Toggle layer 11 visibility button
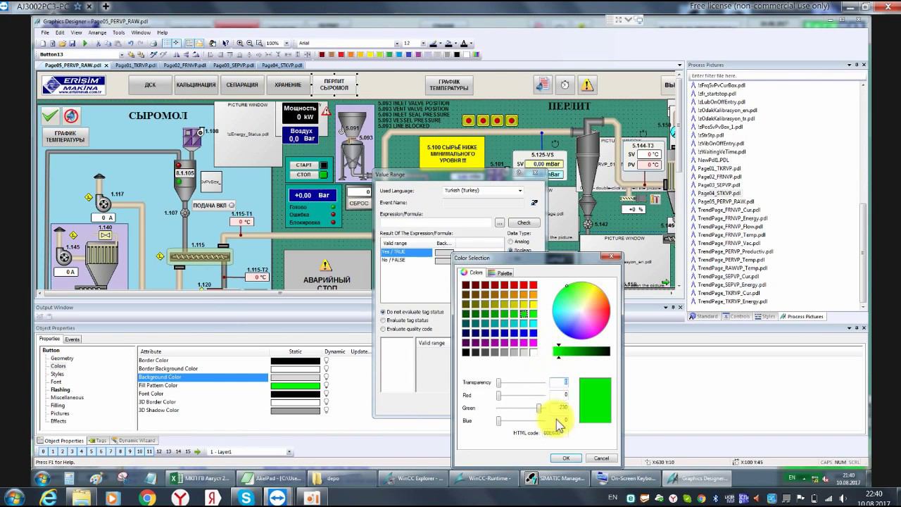 click(149, 451)
